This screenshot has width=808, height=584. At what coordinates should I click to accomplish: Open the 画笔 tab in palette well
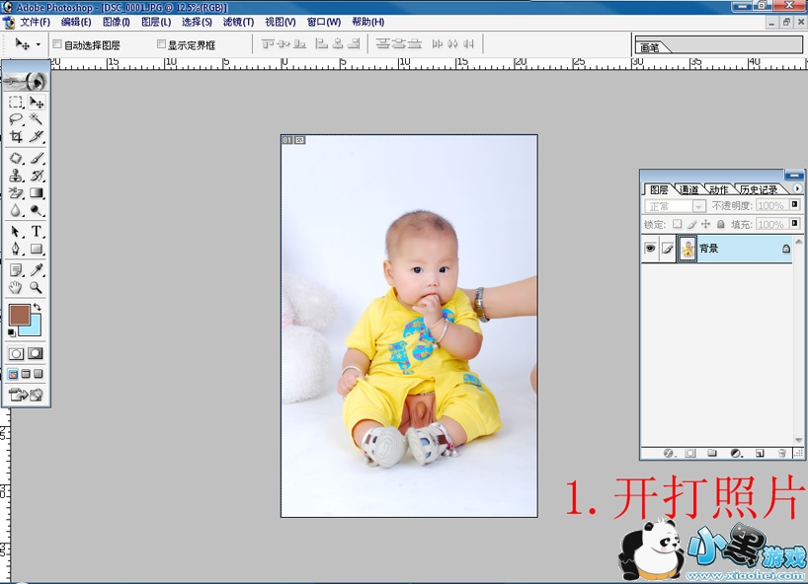tap(650, 48)
